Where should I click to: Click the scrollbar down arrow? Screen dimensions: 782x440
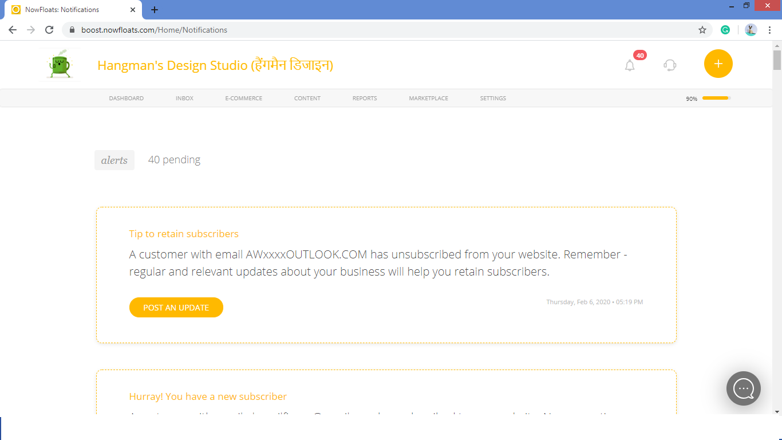(777, 411)
